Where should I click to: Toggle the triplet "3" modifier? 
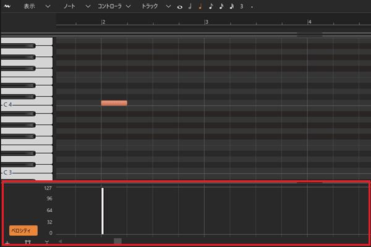tap(241, 6)
